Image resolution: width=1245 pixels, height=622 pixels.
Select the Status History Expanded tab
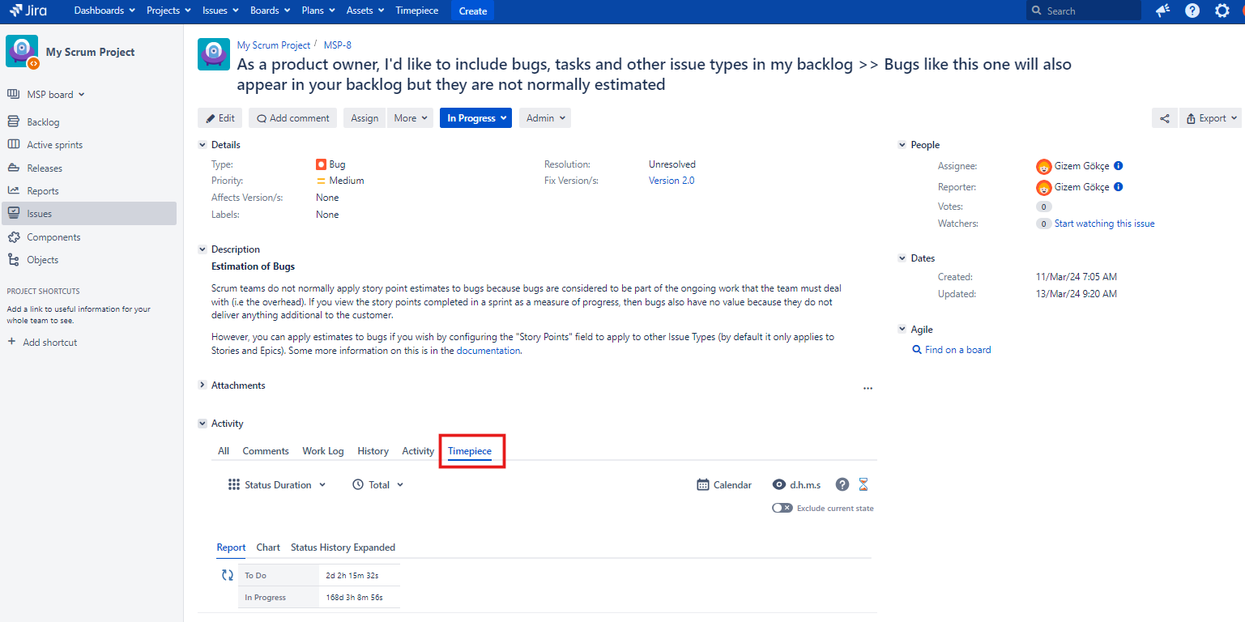tap(343, 547)
